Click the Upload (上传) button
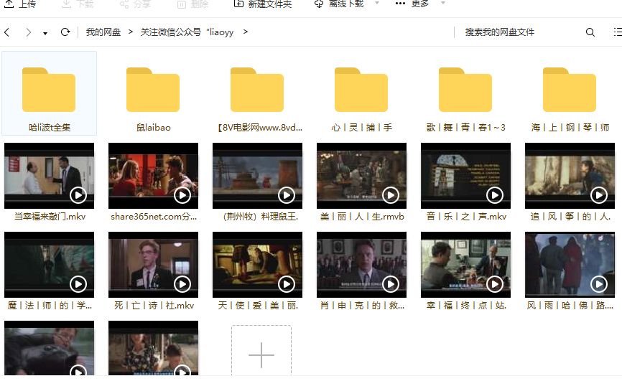The image size is (622, 381). click(20, 4)
